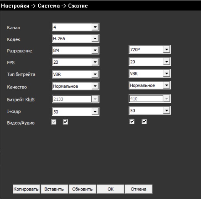Toggle sub stream video checkbox
Screen dimensions: 201x199
click(x=132, y=122)
